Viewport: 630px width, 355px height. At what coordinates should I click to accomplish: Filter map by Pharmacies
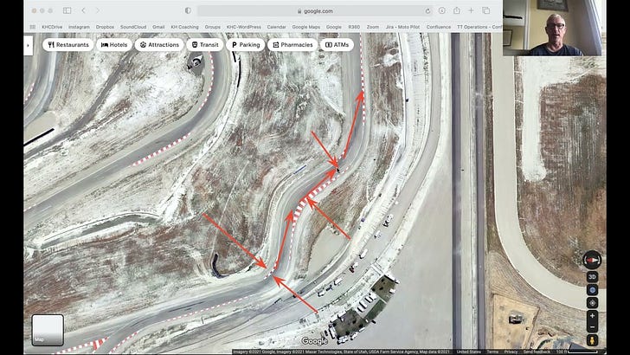(x=292, y=45)
